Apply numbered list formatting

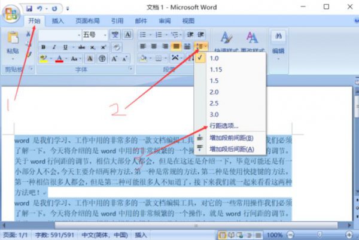159,35
